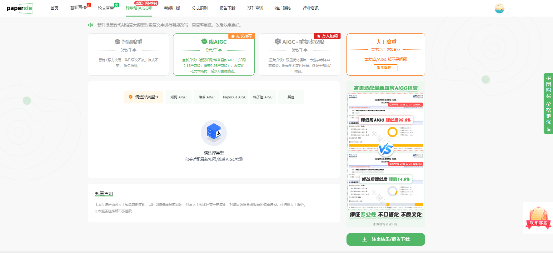This screenshot has height=253, width=553.
Task: Click 保证专业性 不口语化 不散文化 slogan
Action: coord(386,215)
